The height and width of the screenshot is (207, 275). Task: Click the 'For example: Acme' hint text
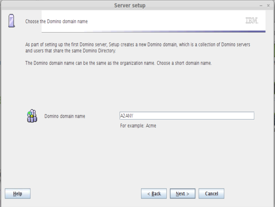pyautogui.click(x=138, y=125)
